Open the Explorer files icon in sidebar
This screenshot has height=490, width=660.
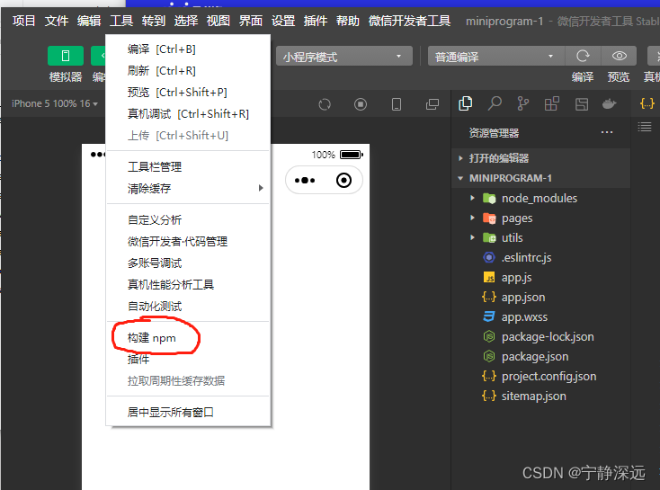point(466,103)
